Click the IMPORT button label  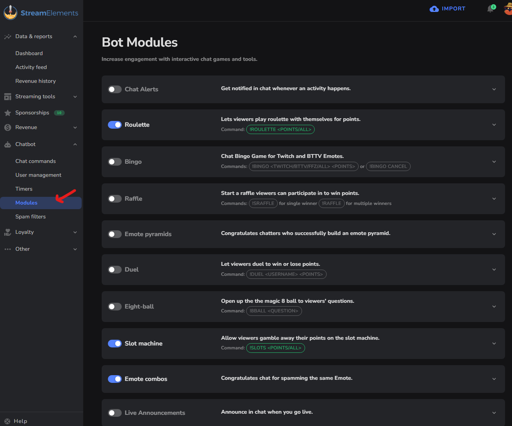point(453,9)
